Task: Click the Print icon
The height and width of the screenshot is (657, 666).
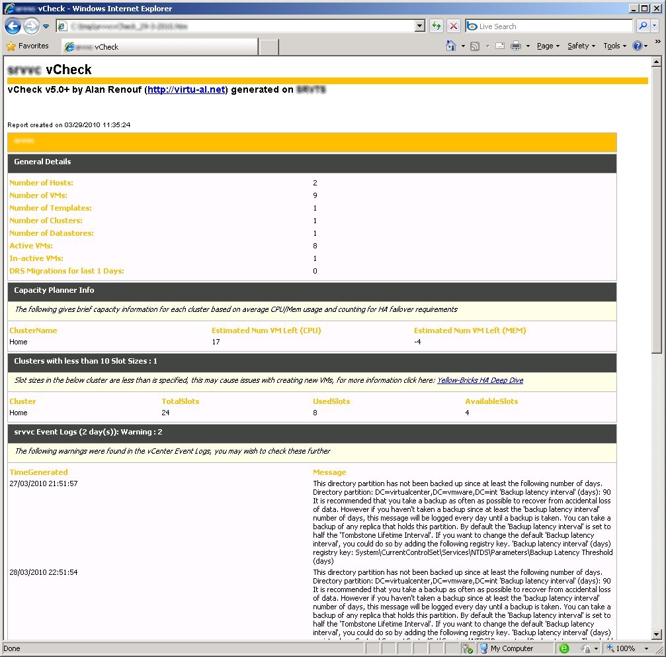Action: (x=516, y=46)
